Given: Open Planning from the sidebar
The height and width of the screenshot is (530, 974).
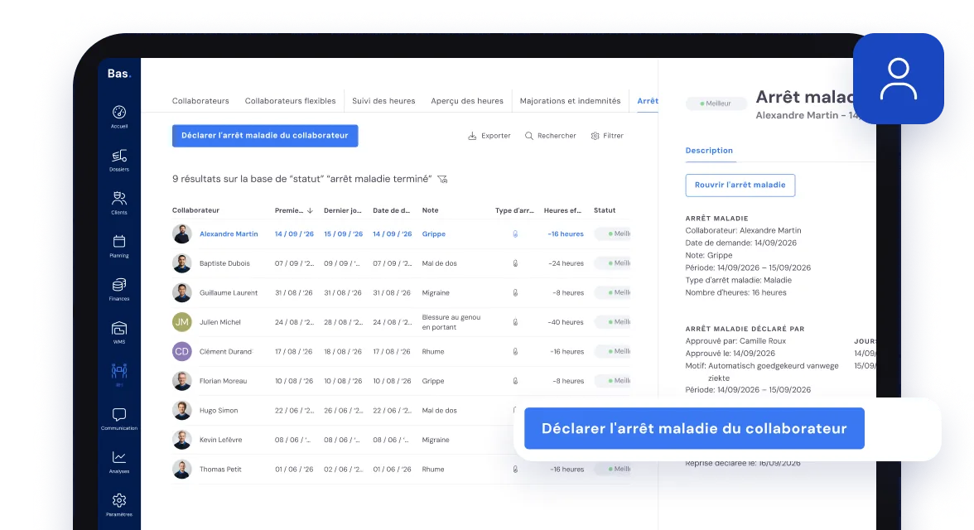Looking at the screenshot, I should click(x=119, y=246).
